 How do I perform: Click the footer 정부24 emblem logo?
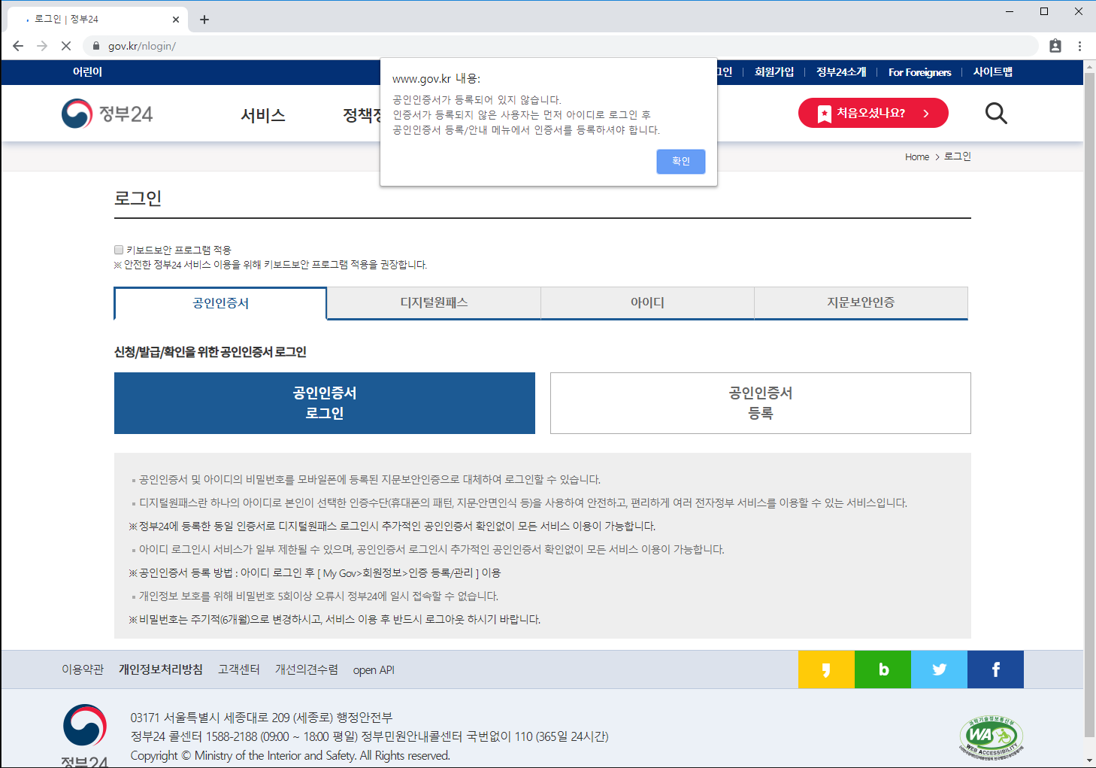point(84,736)
